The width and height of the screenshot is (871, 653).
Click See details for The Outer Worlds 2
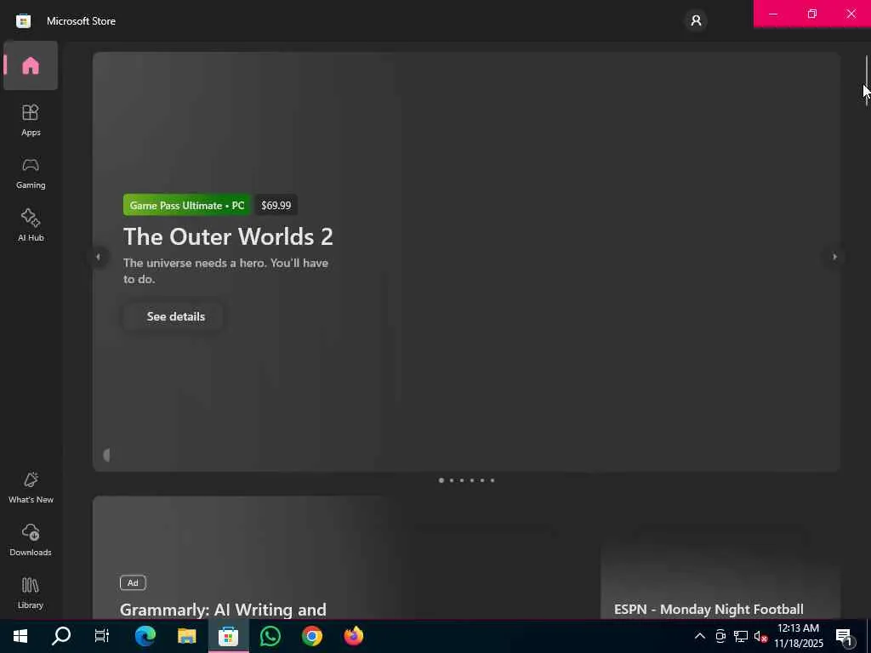coord(174,316)
